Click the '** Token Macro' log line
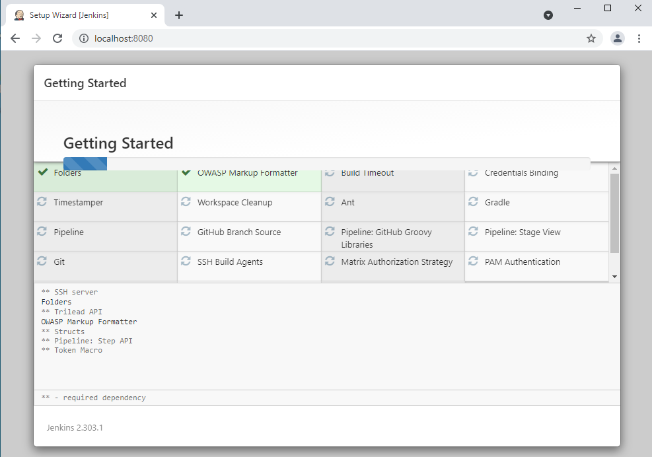The height and width of the screenshot is (457, 652). (71, 351)
